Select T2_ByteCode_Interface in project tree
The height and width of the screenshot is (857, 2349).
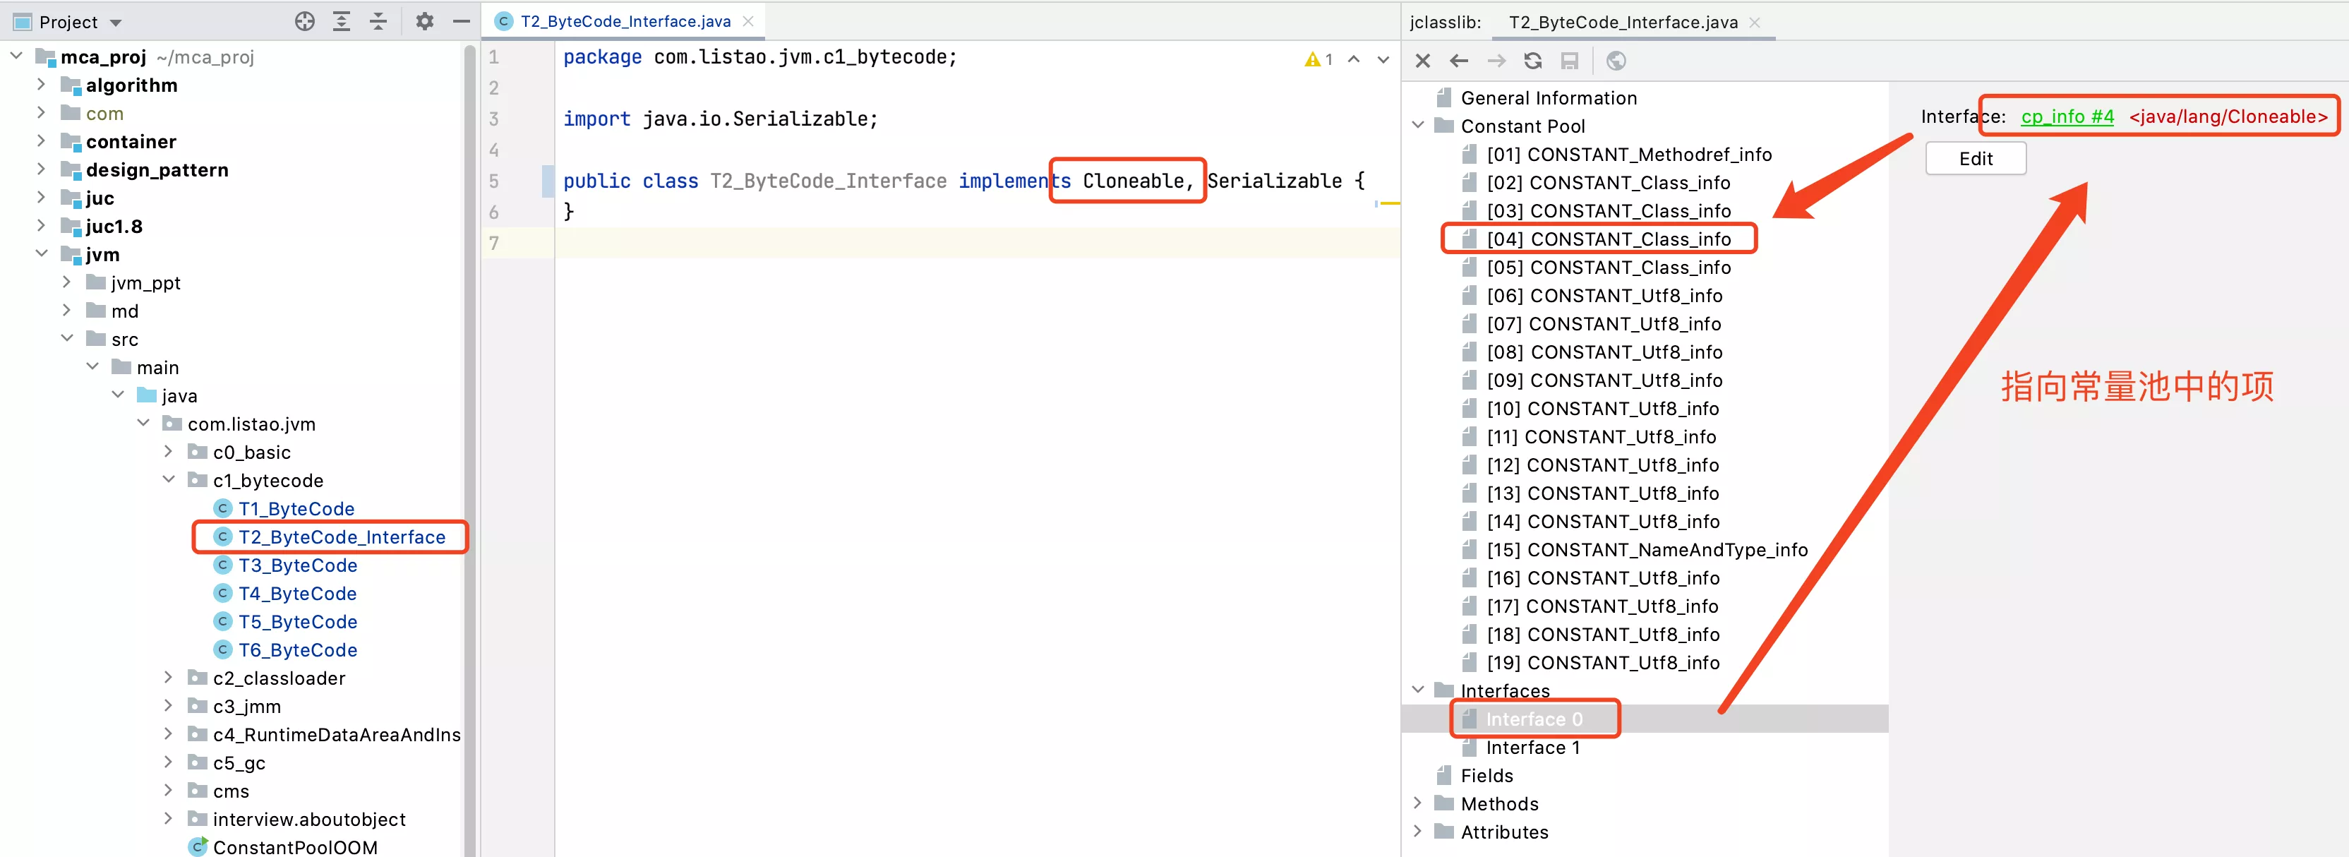pyautogui.click(x=342, y=537)
